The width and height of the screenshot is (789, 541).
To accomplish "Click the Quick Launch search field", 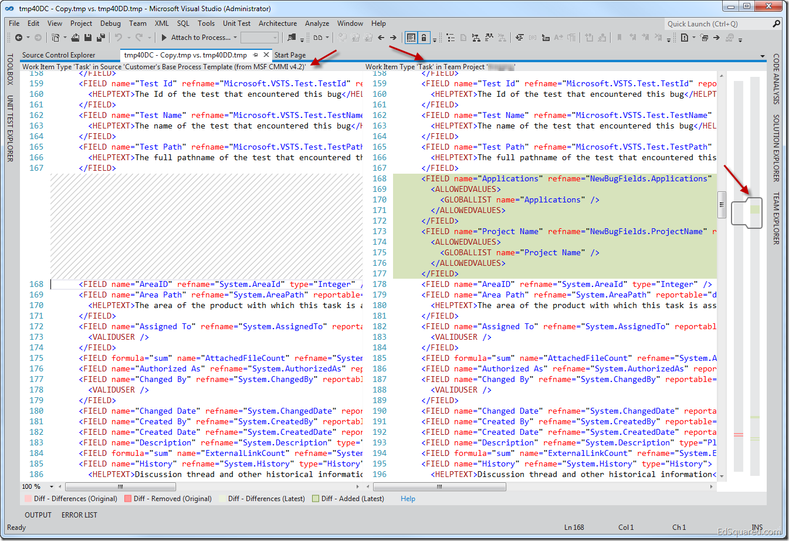I will point(717,23).
